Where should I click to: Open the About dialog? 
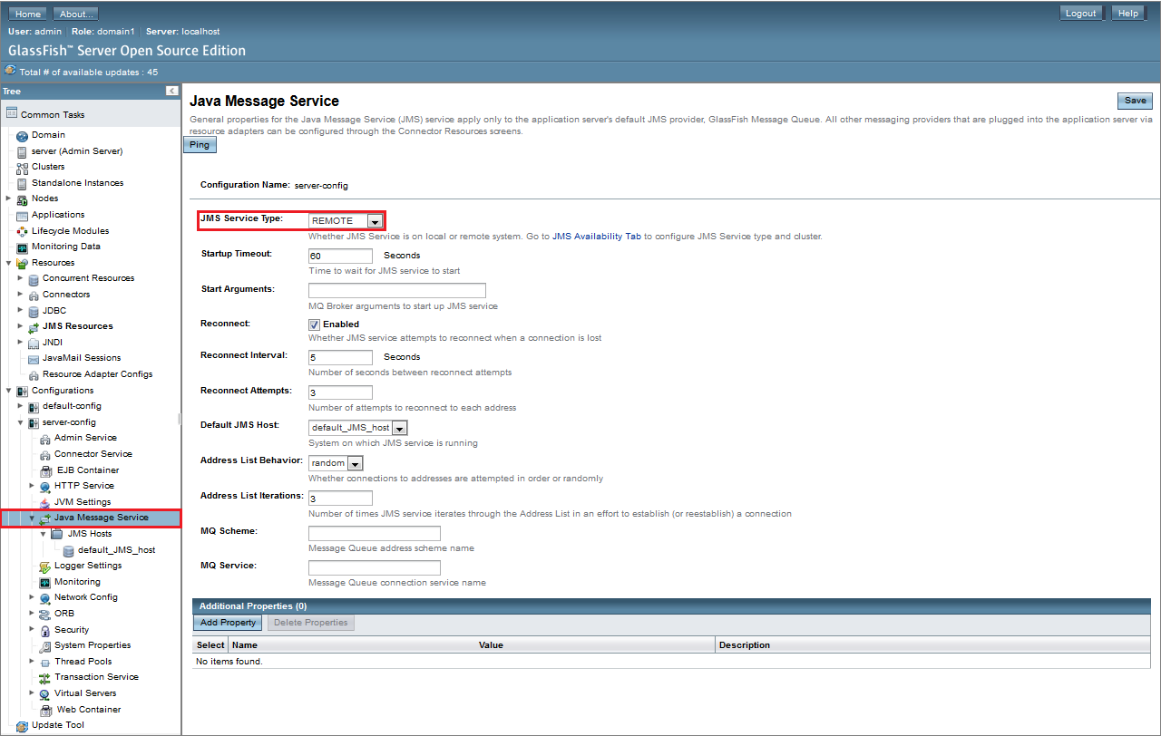point(76,14)
